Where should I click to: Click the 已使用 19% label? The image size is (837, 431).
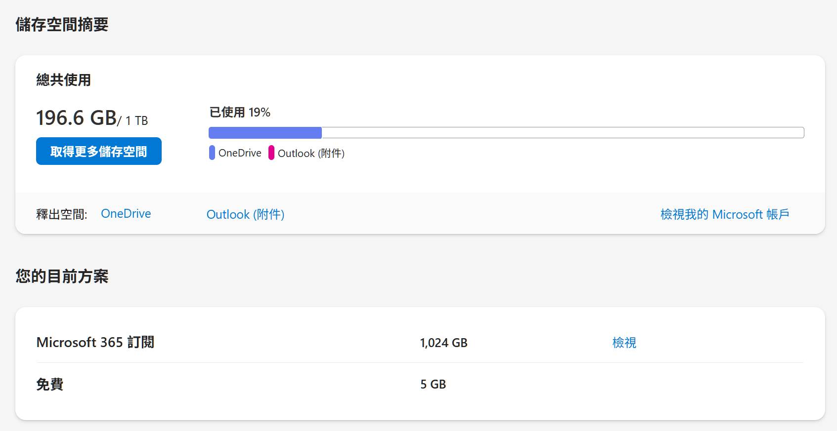click(240, 113)
